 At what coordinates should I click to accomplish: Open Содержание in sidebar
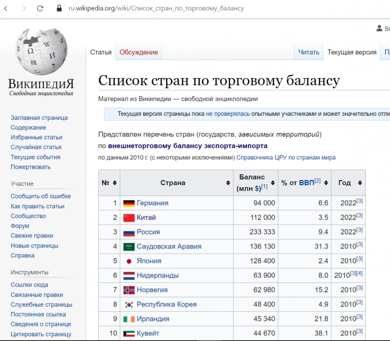(28, 128)
